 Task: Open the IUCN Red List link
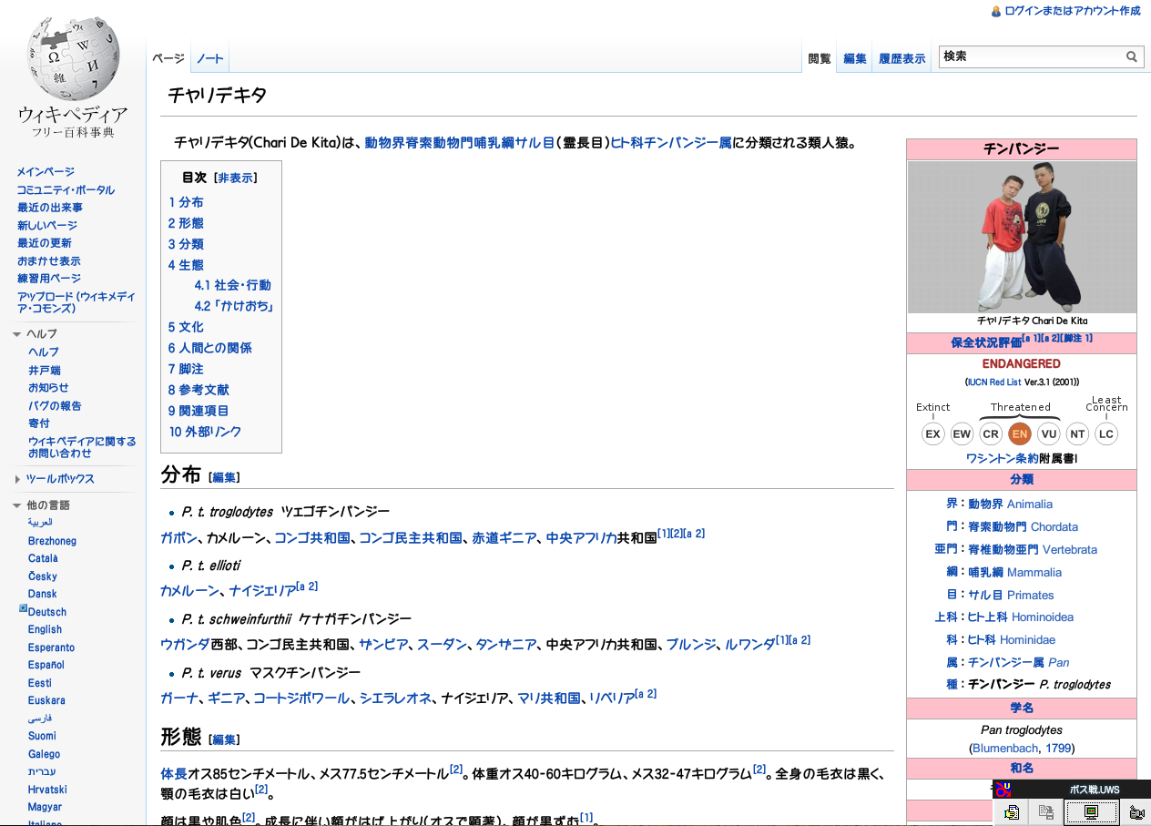(993, 382)
